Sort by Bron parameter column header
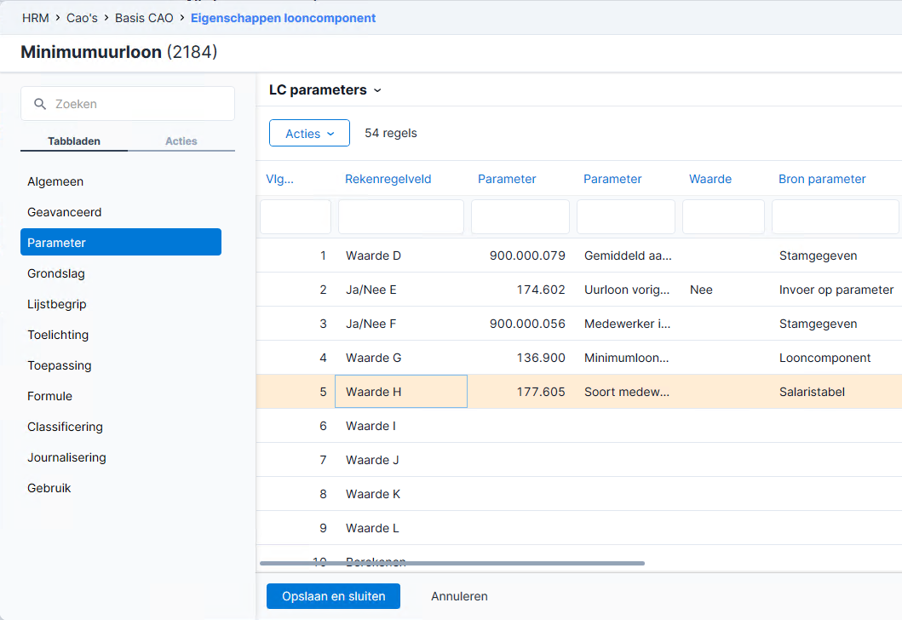902x620 pixels. tap(821, 179)
